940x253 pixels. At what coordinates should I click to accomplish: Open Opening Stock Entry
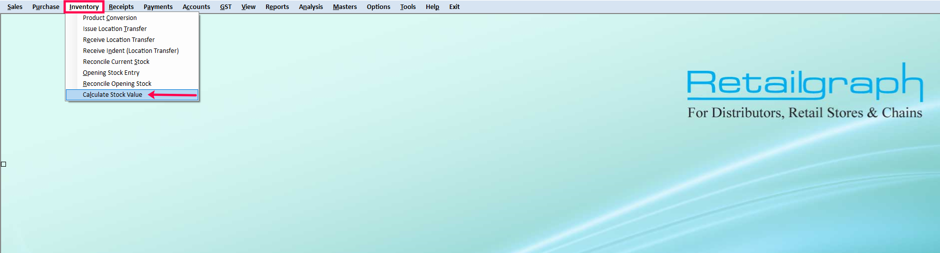click(x=132, y=73)
